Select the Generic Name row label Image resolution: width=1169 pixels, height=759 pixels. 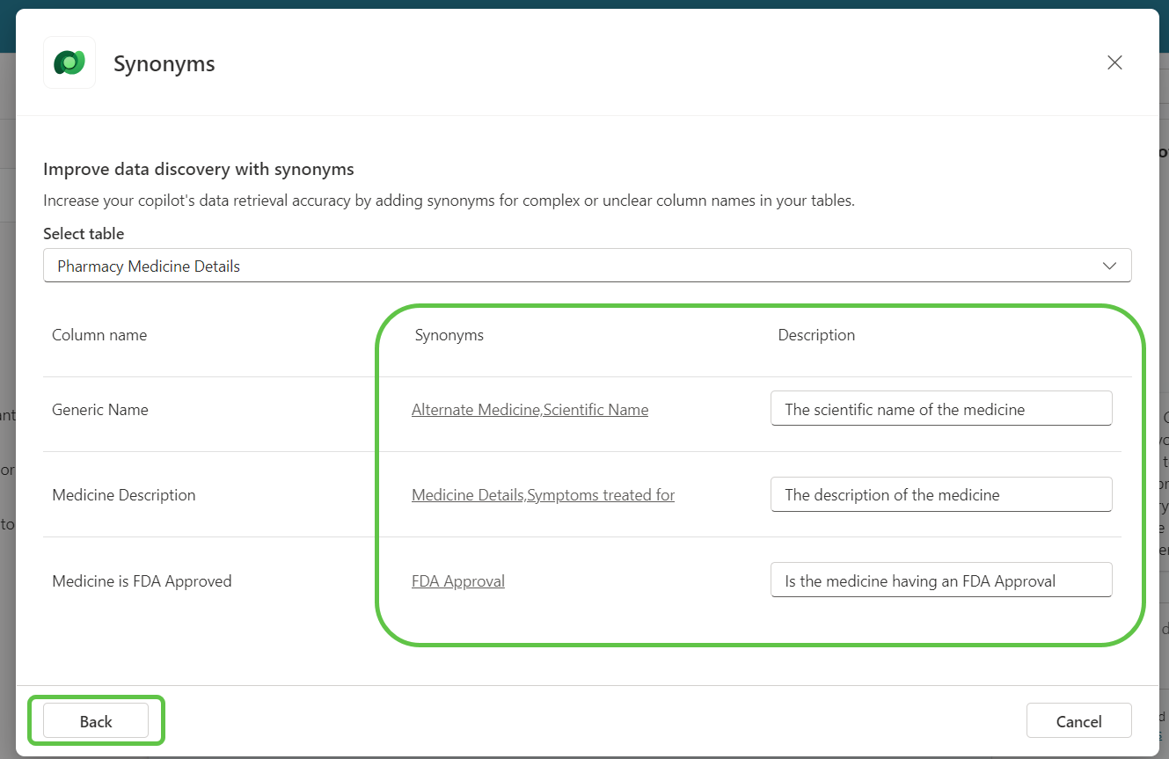(100, 409)
